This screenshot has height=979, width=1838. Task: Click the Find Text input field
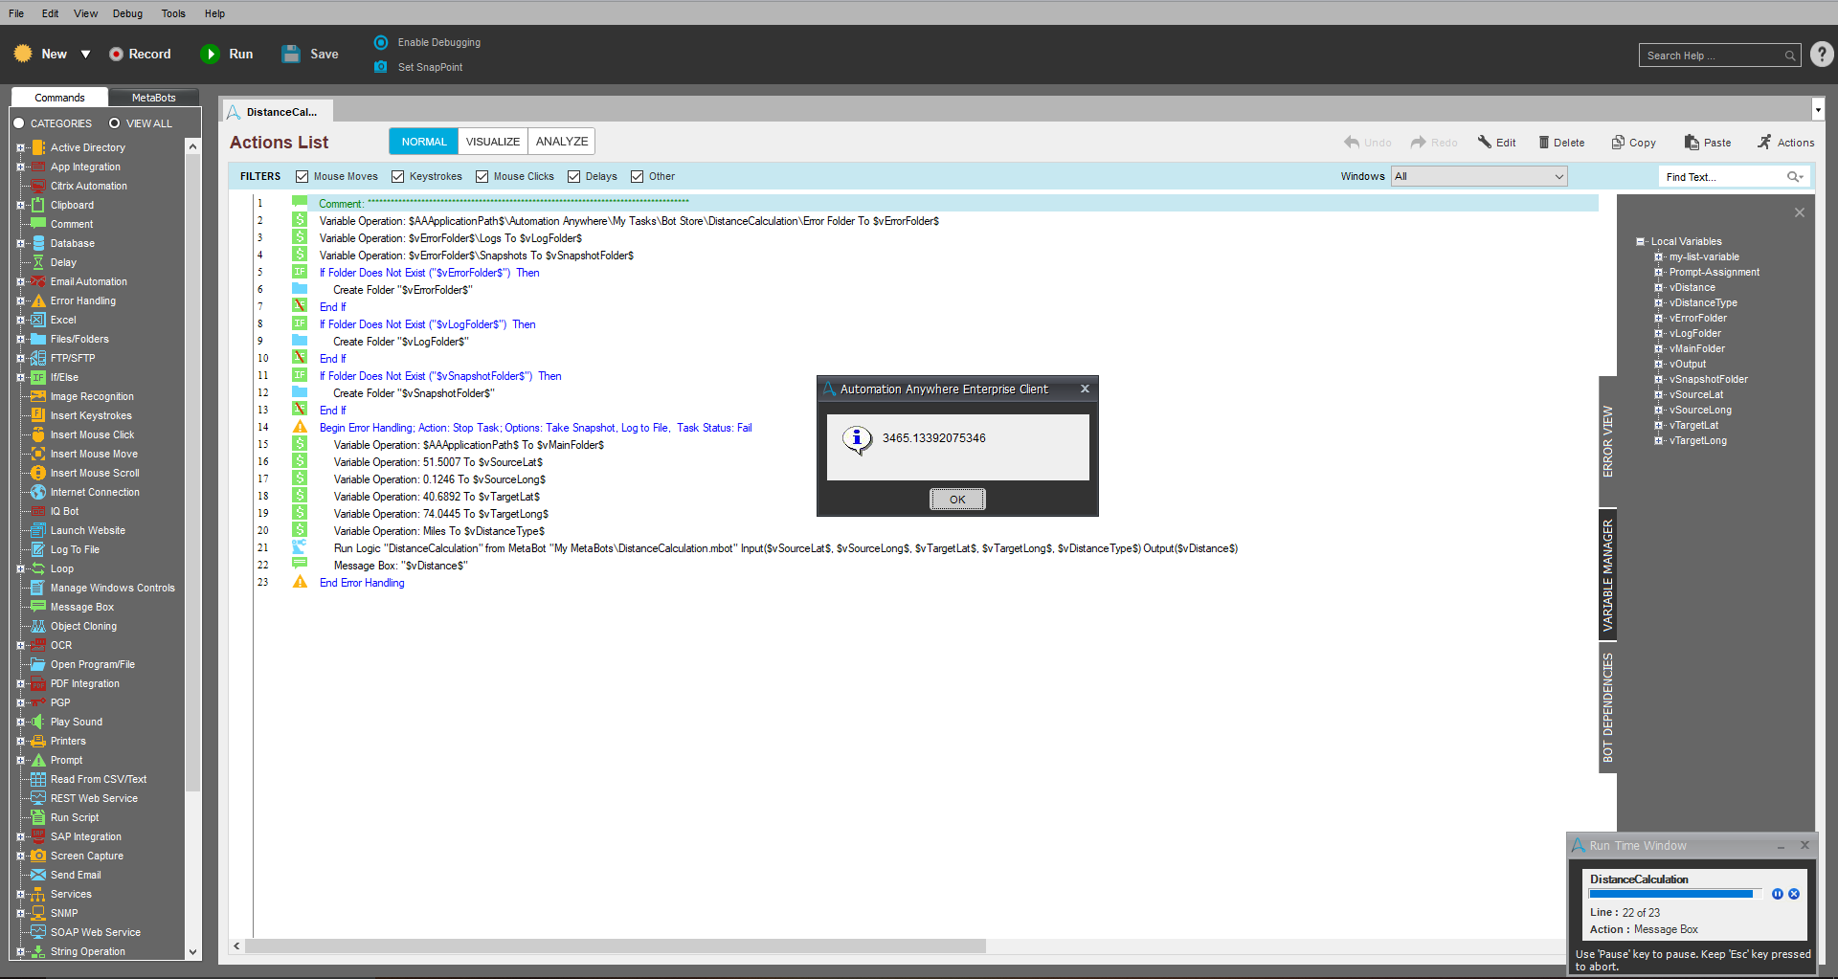click(x=1723, y=177)
